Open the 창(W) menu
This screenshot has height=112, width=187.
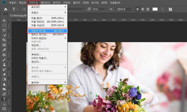click(x=104, y=3)
